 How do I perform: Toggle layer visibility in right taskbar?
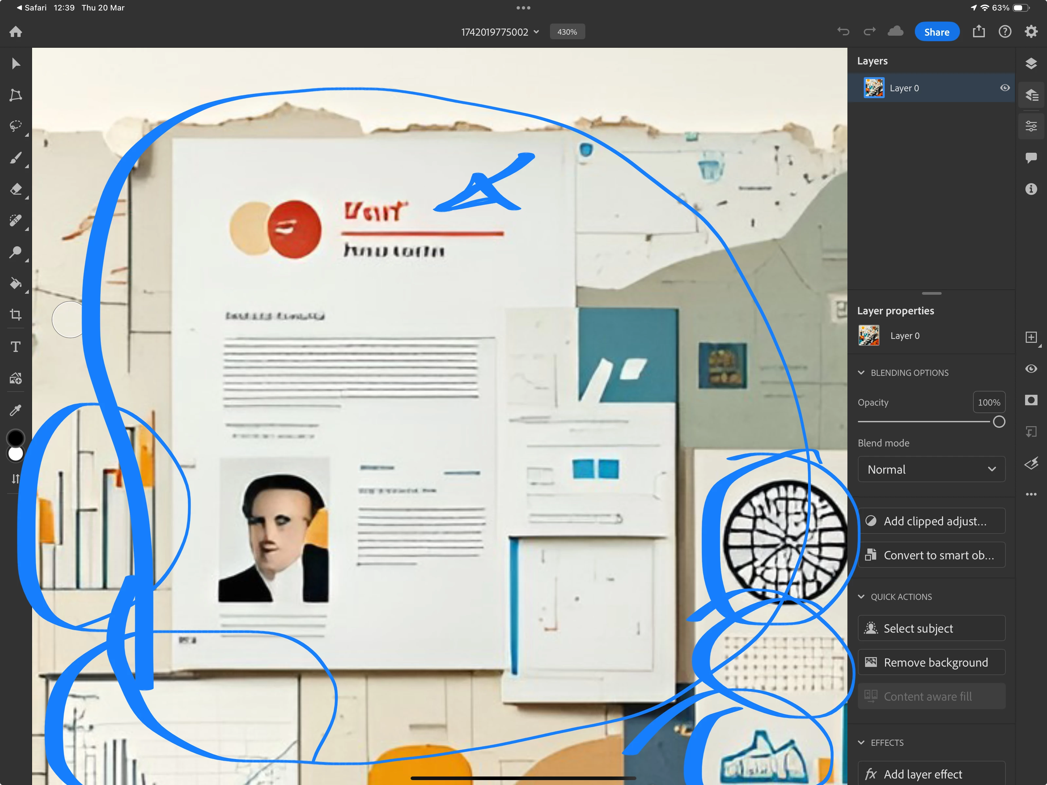click(1031, 369)
